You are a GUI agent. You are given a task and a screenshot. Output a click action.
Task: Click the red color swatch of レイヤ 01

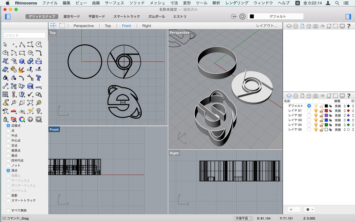click(x=326, y=111)
